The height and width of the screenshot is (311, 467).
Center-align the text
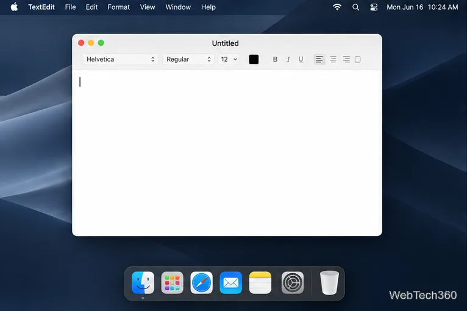(333, 59)
